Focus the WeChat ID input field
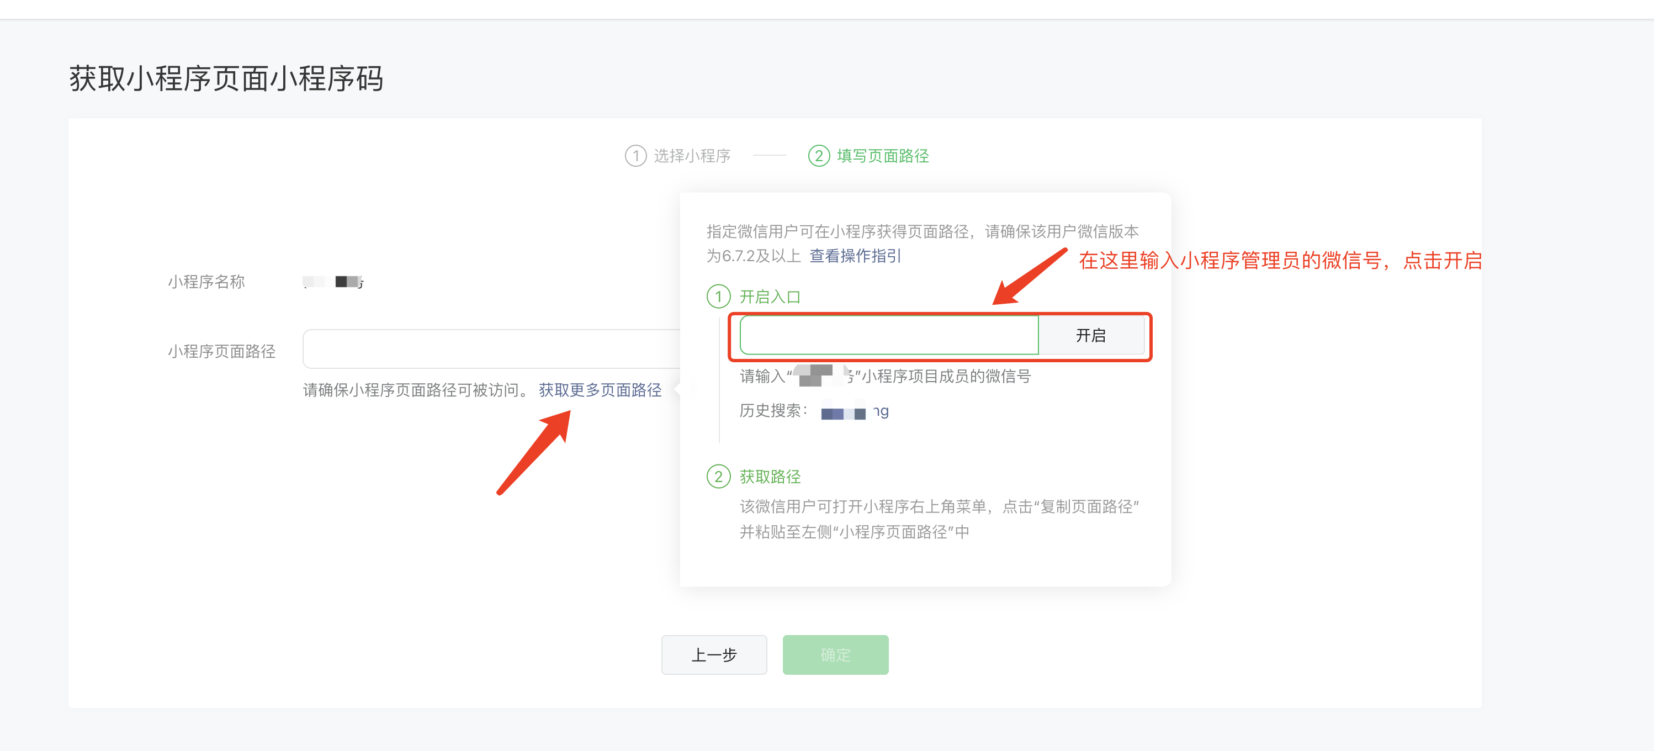This screenshot has height=751, width=1654. tap(889, 335)
